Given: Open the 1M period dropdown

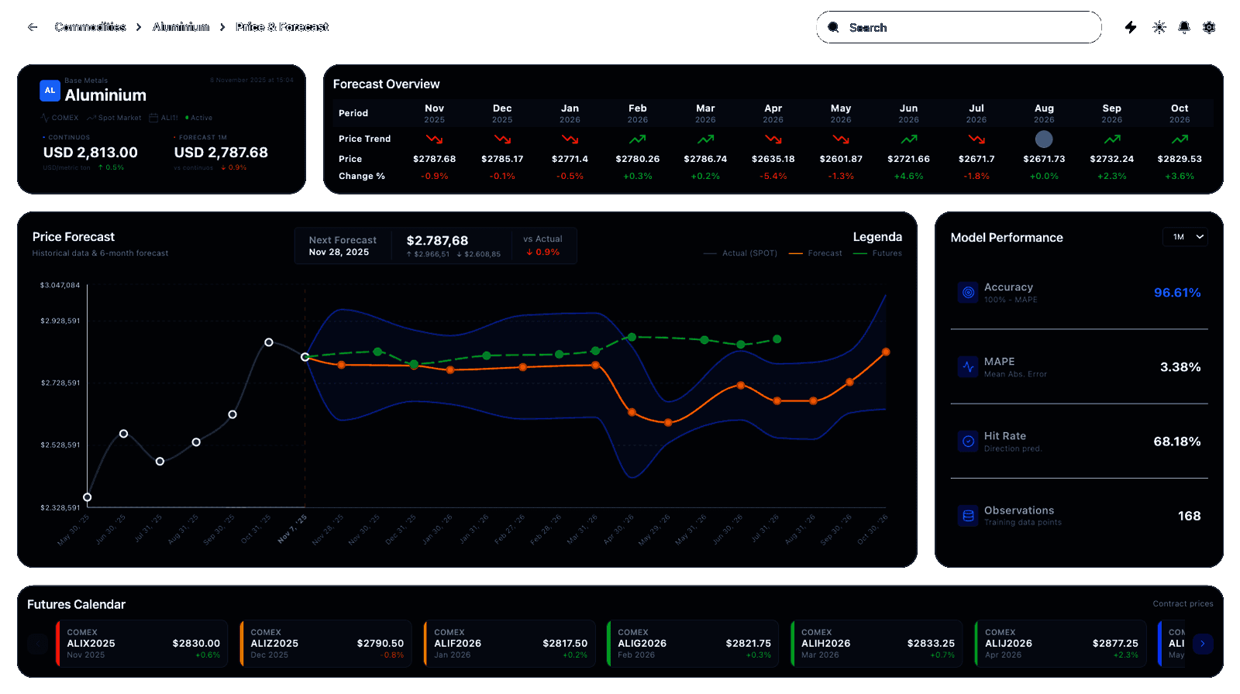Looking at the screenshot, I should coord(1186,237).
